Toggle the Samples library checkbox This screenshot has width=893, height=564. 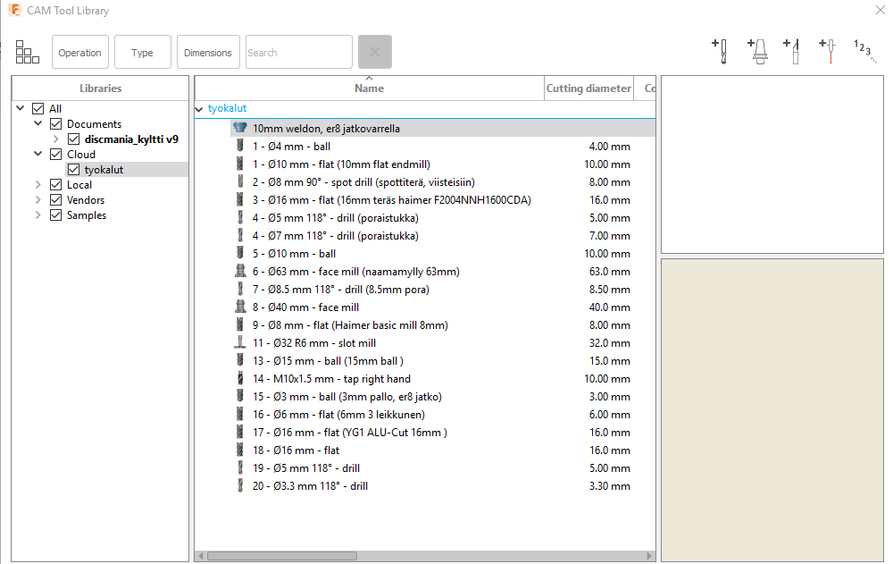55,215
